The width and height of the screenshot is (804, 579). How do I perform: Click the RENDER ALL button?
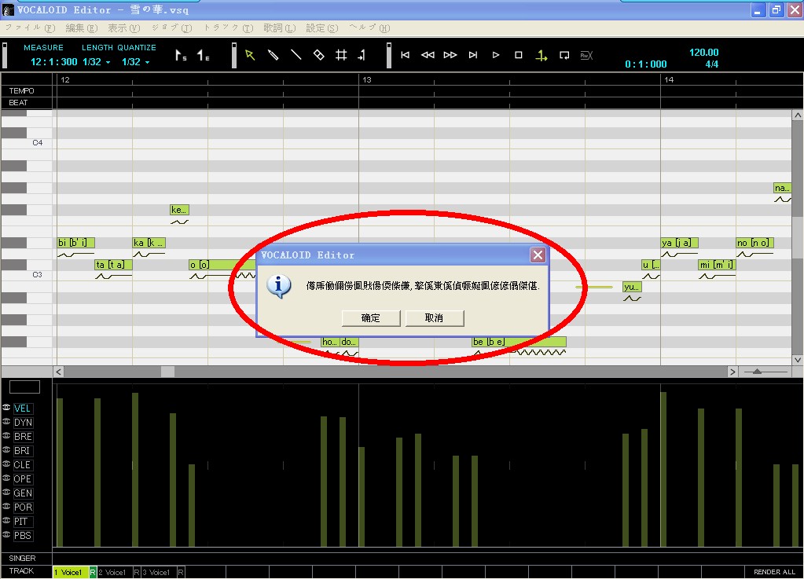pyautogui.click(x=774, y=572)
